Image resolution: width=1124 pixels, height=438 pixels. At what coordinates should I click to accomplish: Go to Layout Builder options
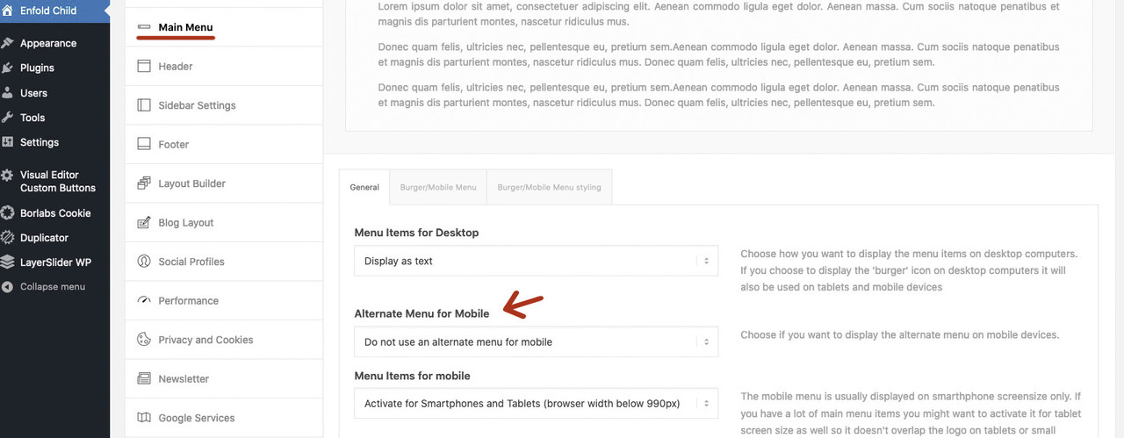click(x=224, y=183)
